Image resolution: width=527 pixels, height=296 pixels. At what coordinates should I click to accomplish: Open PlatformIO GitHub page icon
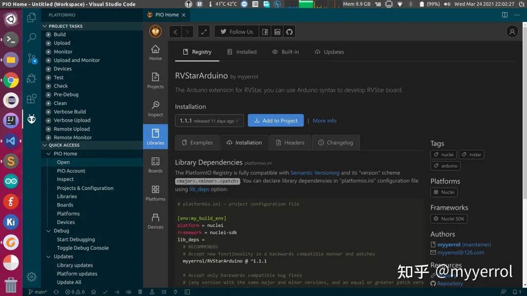click(289, 32)
